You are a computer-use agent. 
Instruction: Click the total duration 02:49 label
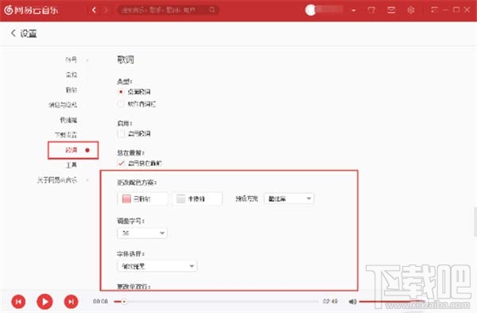(330, 301)
